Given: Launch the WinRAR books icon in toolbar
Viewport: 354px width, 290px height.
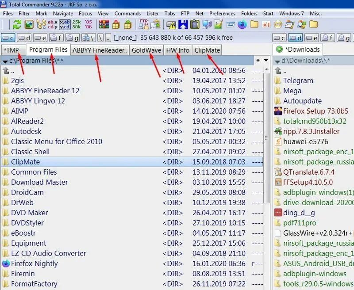Looking at the screenshot, I should [x=104, y=24].
